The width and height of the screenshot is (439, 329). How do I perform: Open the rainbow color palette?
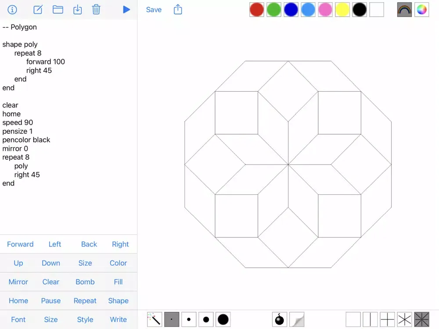[x=404, y=10]
